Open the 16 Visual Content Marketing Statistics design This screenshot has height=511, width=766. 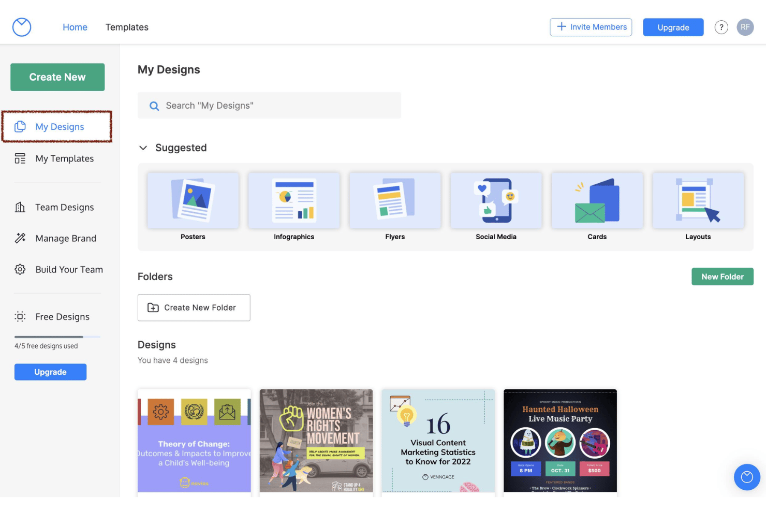(438, 441)
